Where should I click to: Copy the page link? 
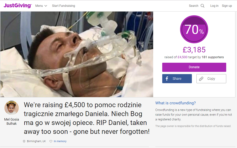coord(211,79)
